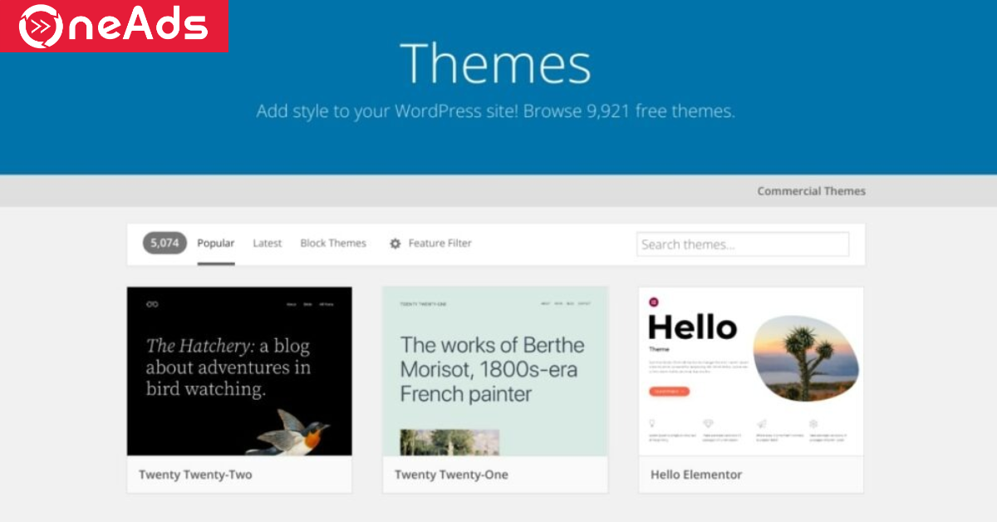Viewport: 997px width, 522px height.
Task: Click the Feature Filter gear icon
Action: tap(395, 244)
